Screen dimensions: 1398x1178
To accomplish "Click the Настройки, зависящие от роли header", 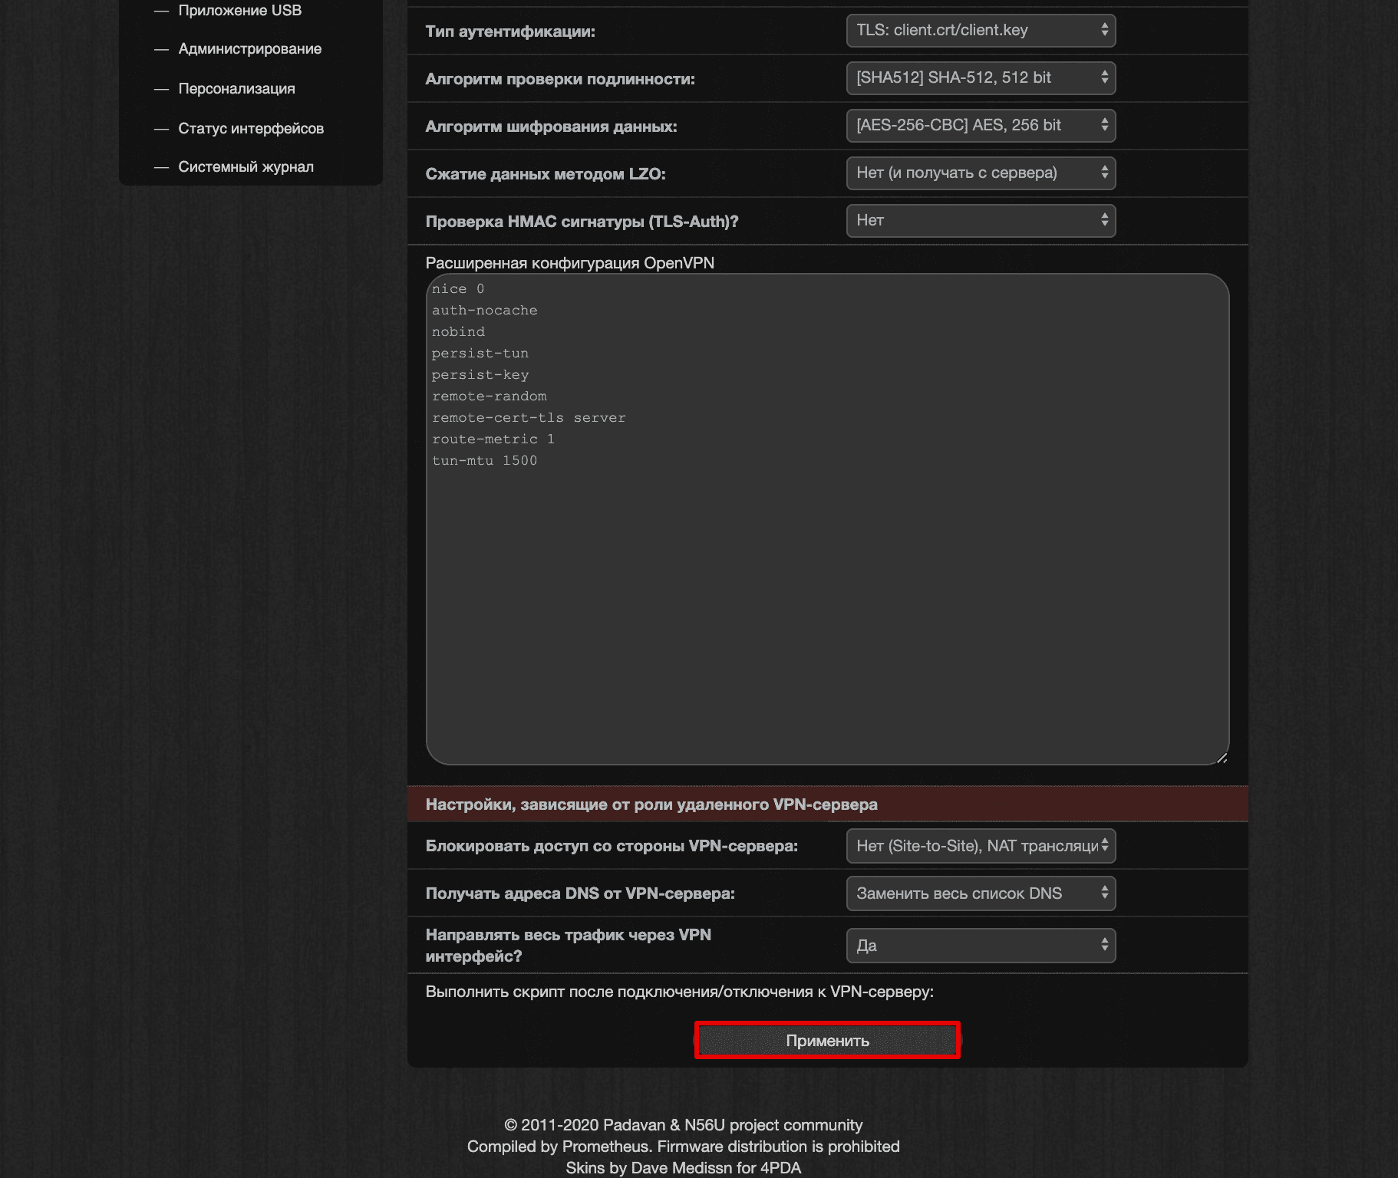I will [651, 805].
